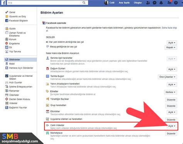Viewport: 183px width, 144px height.
Task: Click the Yüz Tanıma icon
Action: [7, 51]
